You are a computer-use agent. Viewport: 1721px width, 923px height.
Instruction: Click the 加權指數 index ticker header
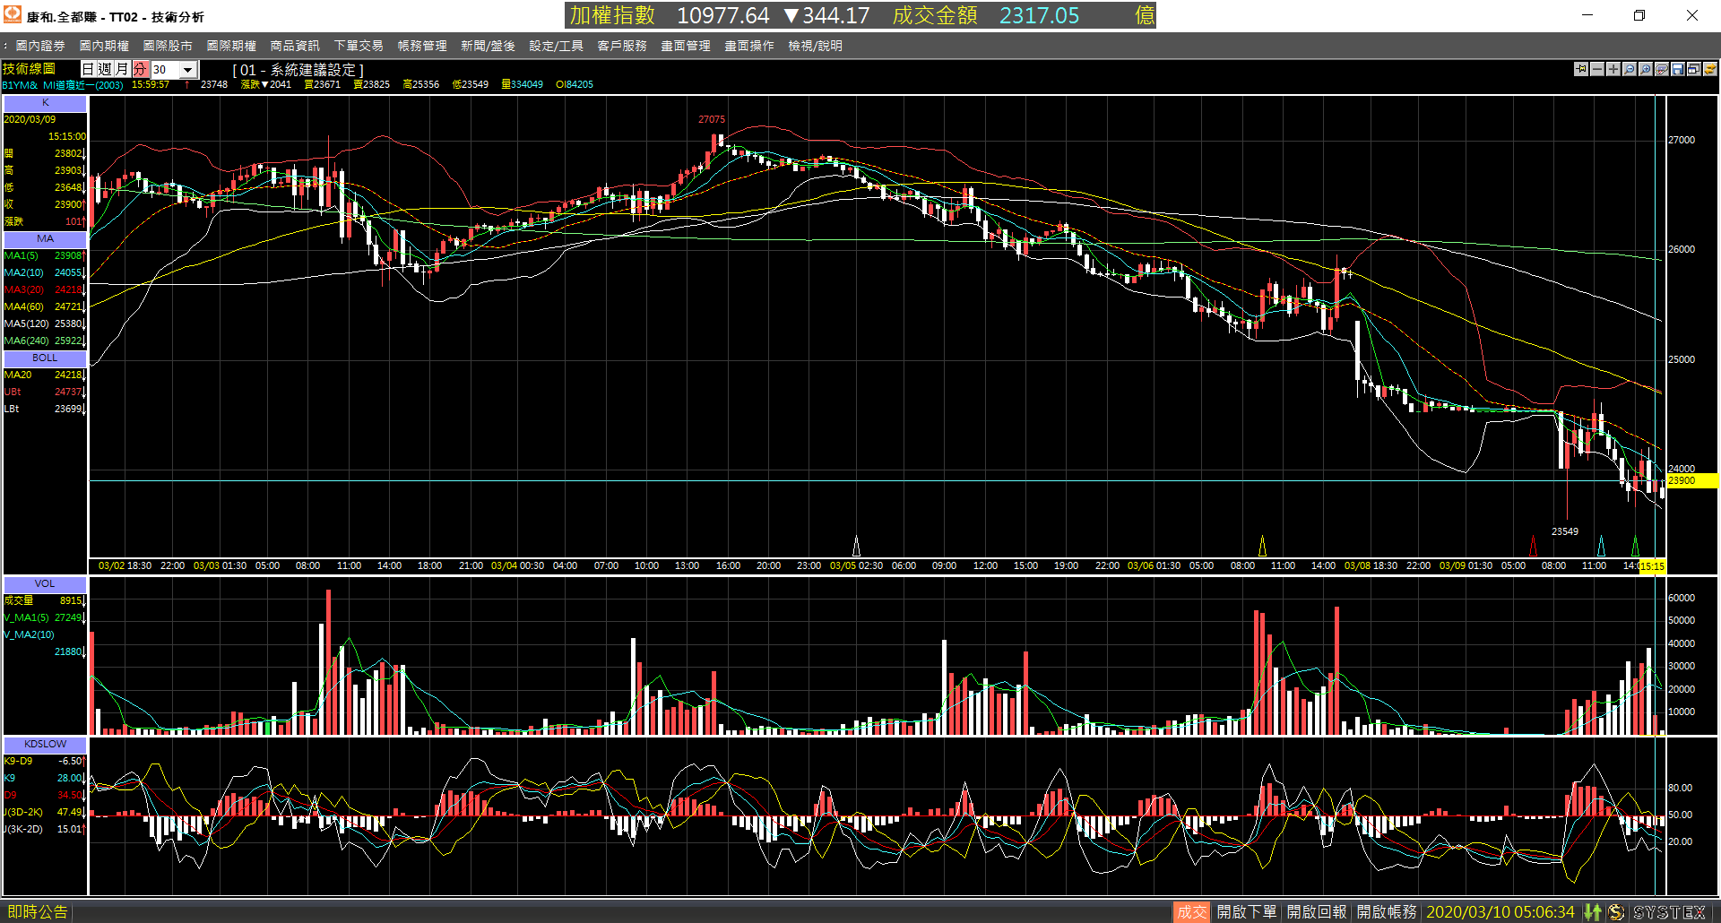pyautogui.click(x=612, y=15)
